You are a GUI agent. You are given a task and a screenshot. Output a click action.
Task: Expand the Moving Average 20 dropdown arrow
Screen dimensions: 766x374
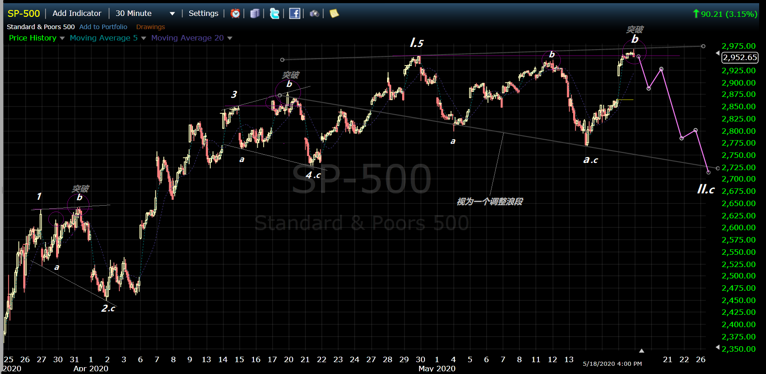[x=230, y=38]
